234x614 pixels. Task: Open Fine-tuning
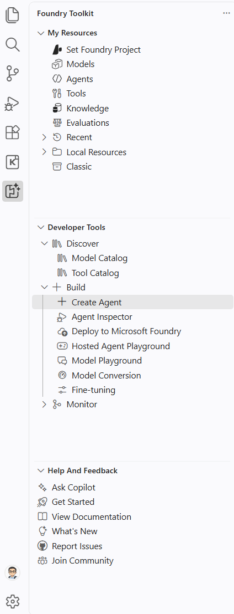coord(94,390)
